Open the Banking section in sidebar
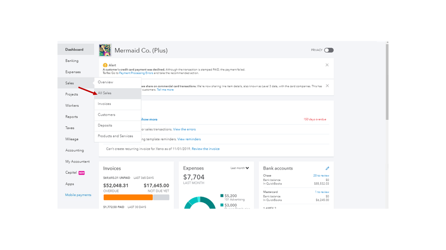Screen dimensions: 446x250 point(72,61)
